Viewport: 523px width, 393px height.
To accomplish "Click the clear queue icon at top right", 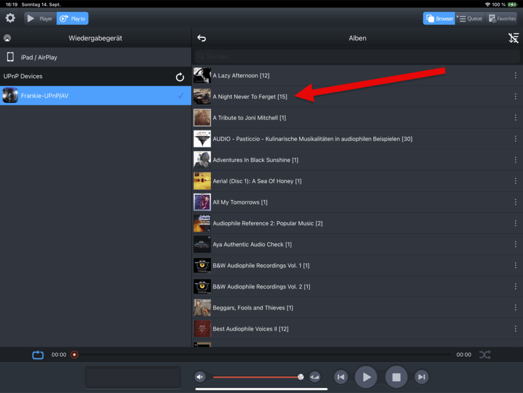I will click(513, 38).
